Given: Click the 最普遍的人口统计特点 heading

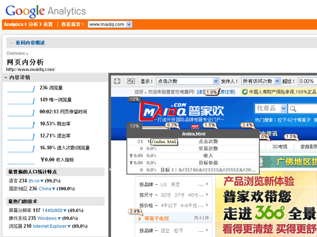Looking at the screenshot, I should [32, 172].
